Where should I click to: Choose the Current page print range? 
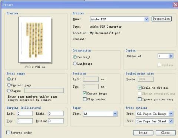point(9,85)
